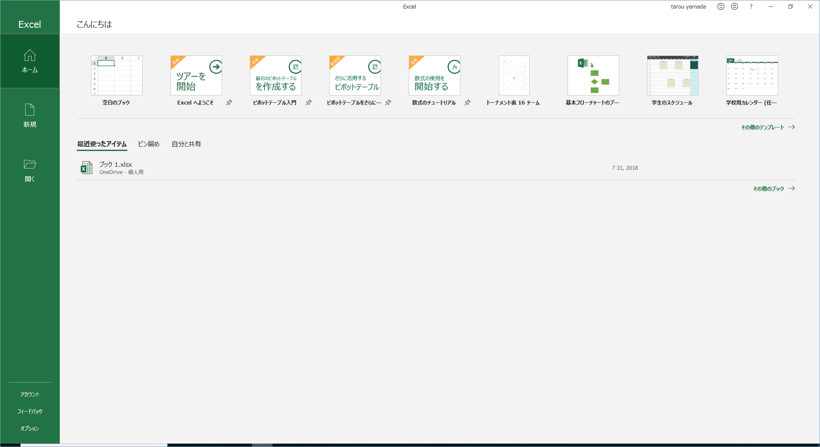This screenshot has width=820, height=447.
Task: Open その他のテンプレート link
Action: (768, 127)
